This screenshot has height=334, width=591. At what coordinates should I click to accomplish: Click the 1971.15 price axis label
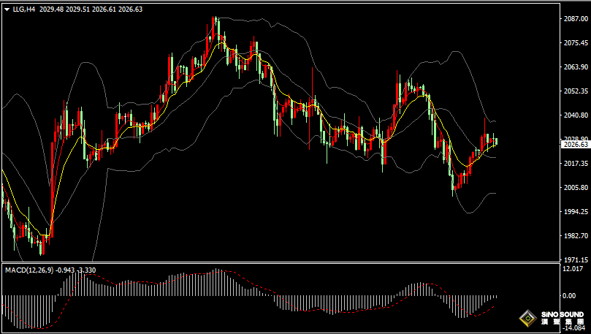coord(576,259)
